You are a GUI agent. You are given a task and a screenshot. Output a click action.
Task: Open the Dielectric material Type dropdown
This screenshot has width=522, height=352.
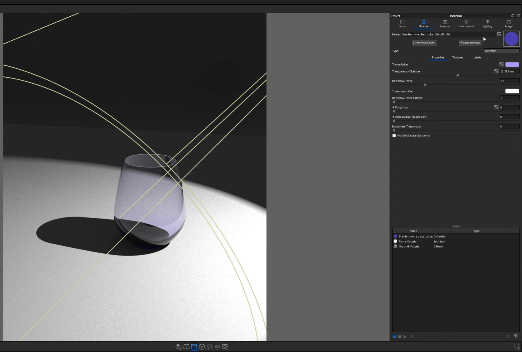(x=502, y=51)
